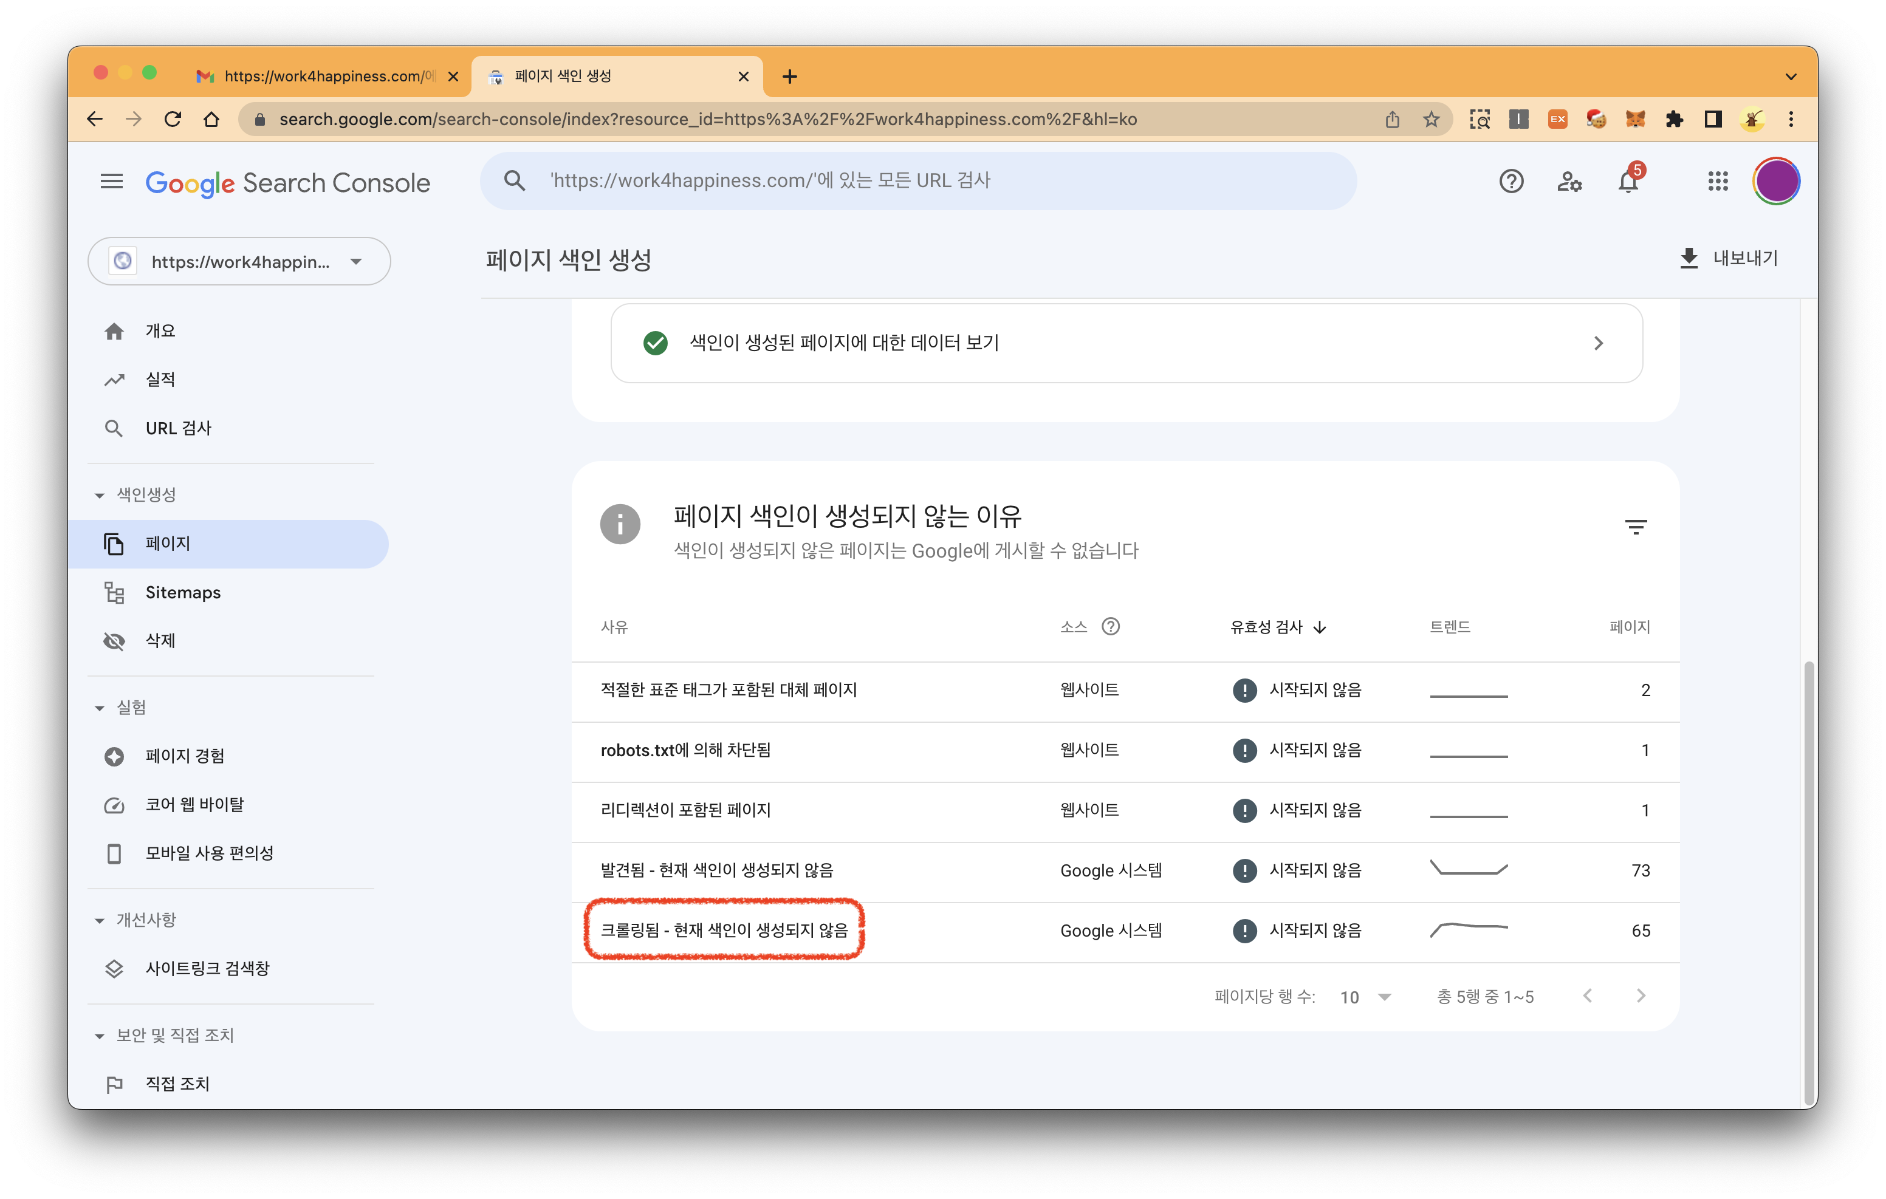Toggle the bookmark star for this page
This screenshot has width=1886, height=1199.
click(1431, 119)
